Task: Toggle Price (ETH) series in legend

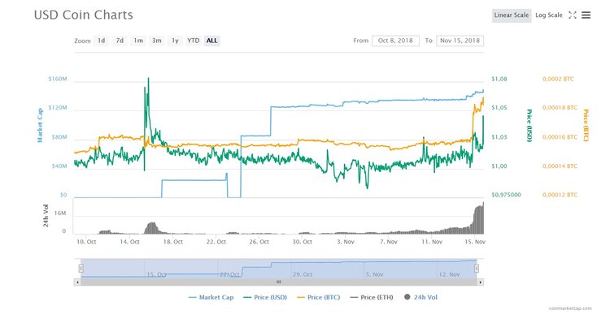Action: pyautogui.click(x=372, y=297)
